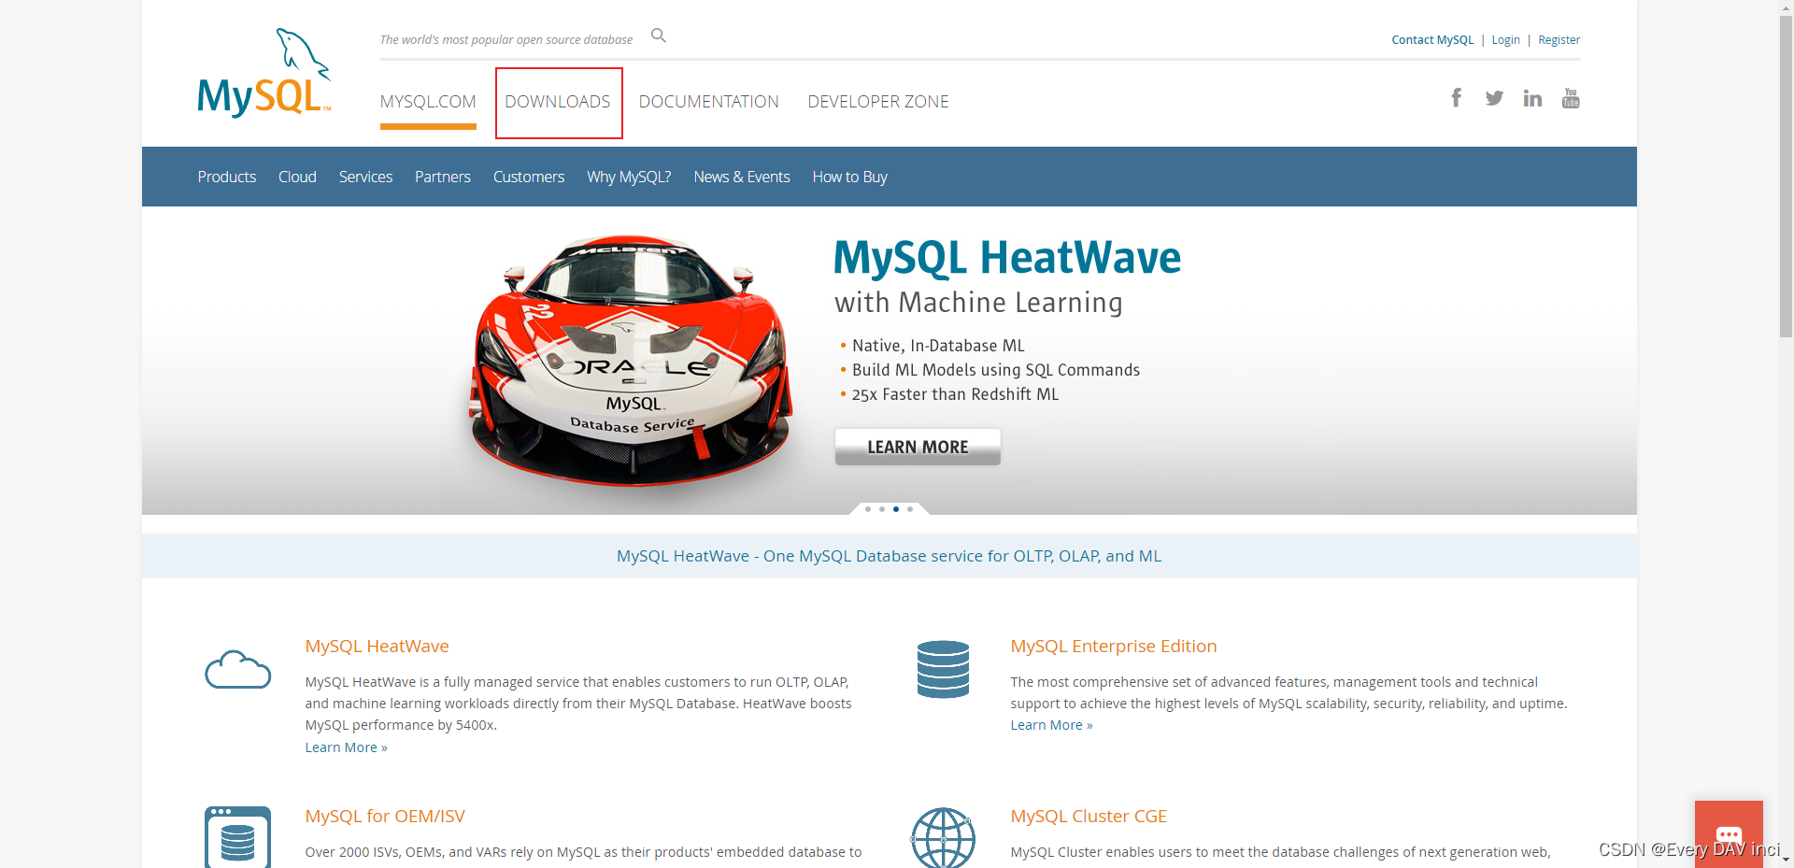1794x868 pixels.
Task: Click the Register link
Action: [x=1559, y=39]
